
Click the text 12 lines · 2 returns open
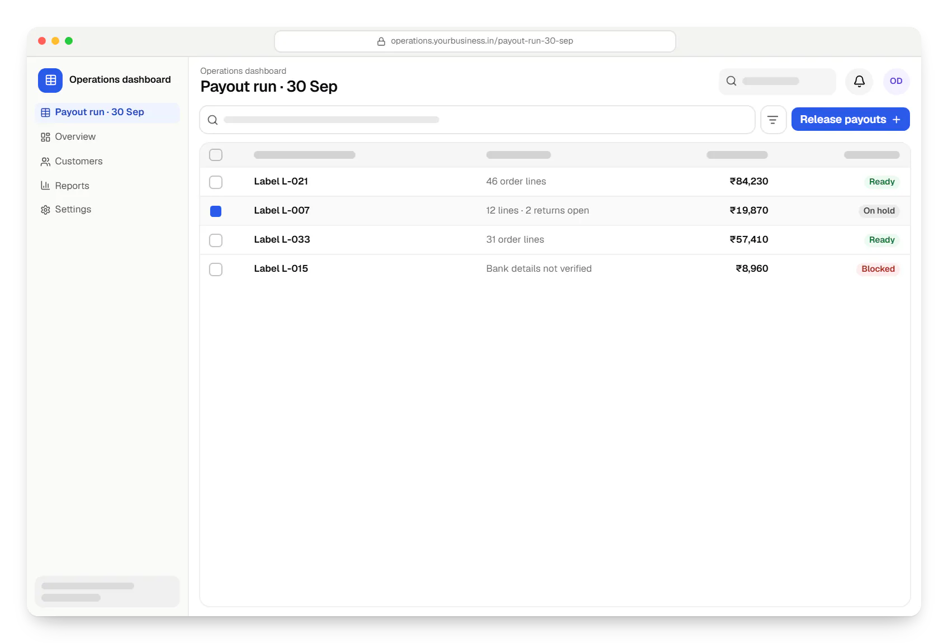click(538, 210)
